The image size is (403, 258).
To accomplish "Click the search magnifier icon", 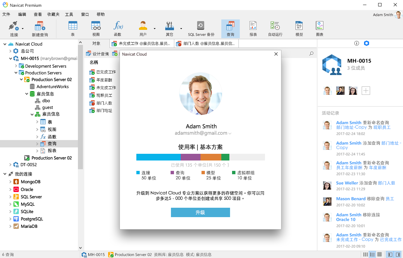I will coord(311,54).
